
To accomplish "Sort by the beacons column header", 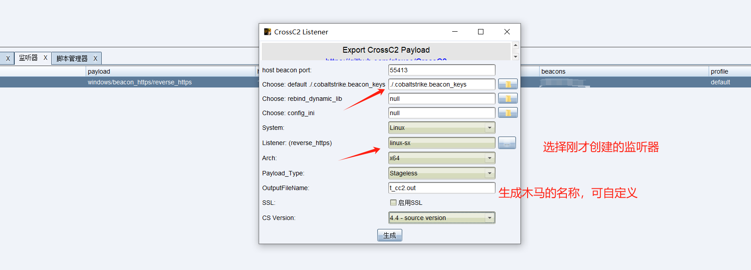I will click(624, 71).
